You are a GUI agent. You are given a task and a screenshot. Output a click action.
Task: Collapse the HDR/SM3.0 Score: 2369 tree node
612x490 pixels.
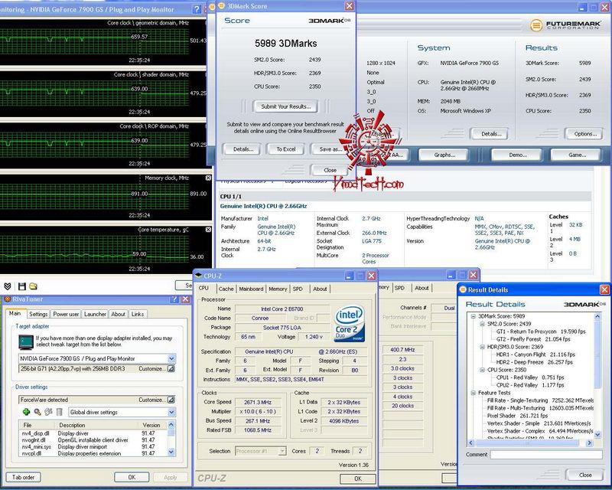coord(482,347)
